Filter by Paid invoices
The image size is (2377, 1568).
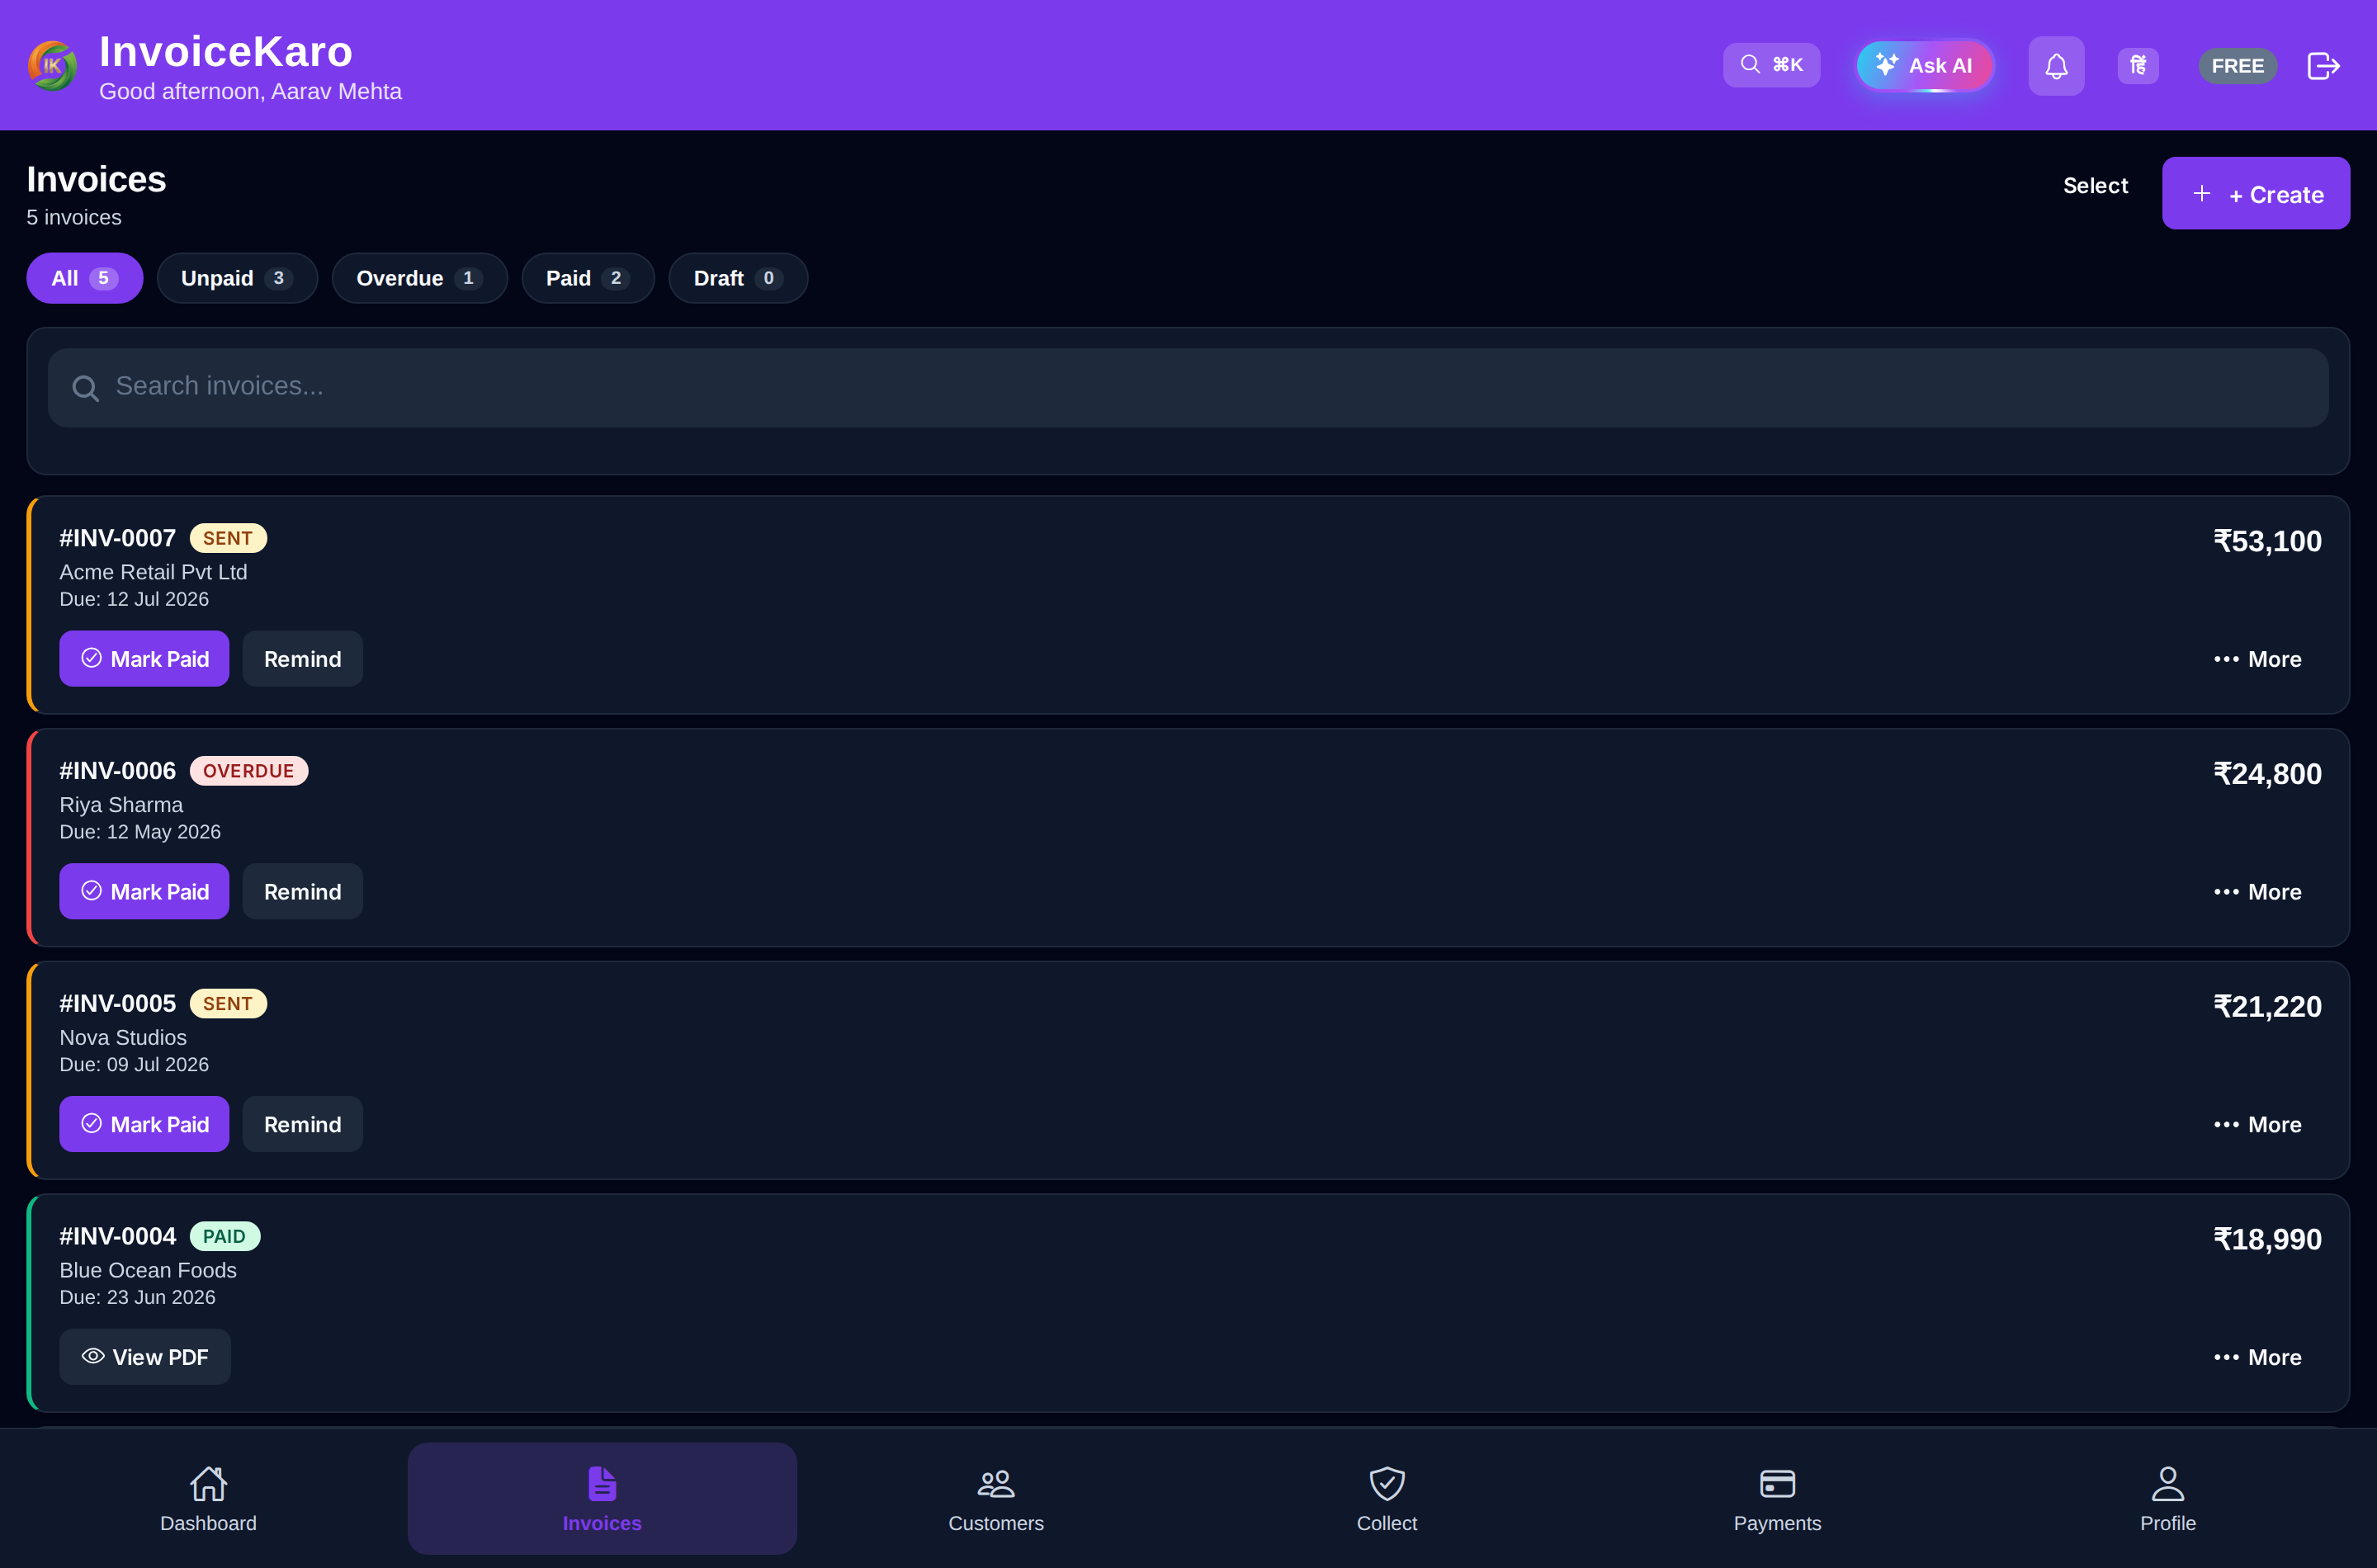point(588,278)
